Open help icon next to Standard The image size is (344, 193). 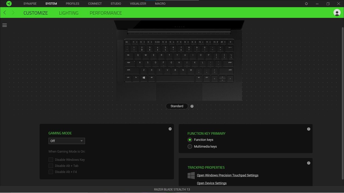pyautogui.click(x=192, y=106)
